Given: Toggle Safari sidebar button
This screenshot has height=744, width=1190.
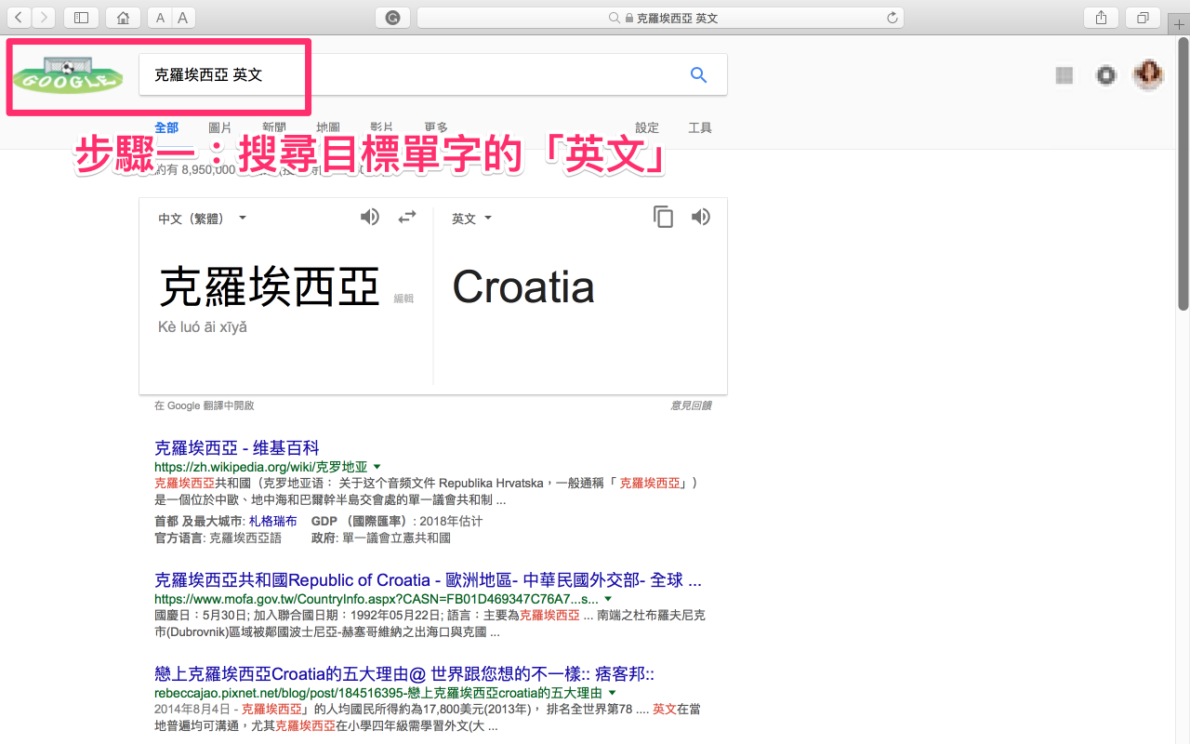Looking at the screenshot, I should click(81, 18).
